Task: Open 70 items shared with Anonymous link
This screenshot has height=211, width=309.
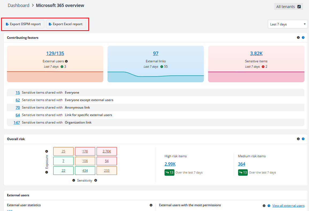Action: [x=18, y=108]
